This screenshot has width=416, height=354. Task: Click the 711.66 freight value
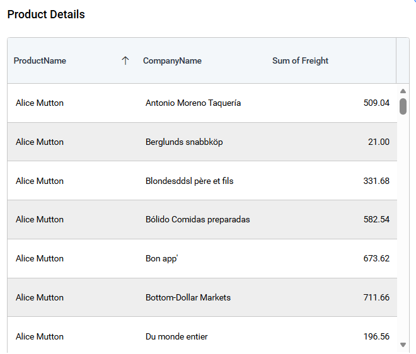(376, 298)
